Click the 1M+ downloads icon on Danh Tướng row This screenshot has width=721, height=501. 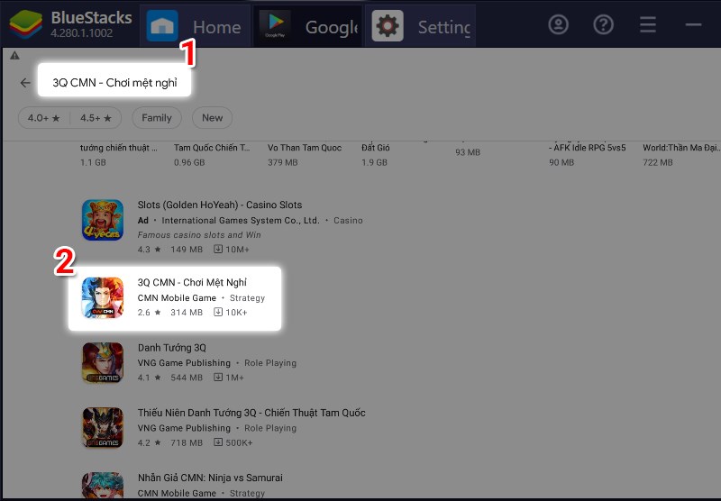coord(218,378)
